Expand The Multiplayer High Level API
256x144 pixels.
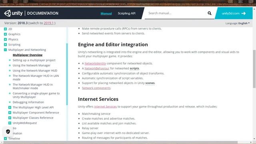(x=10, y=107)
